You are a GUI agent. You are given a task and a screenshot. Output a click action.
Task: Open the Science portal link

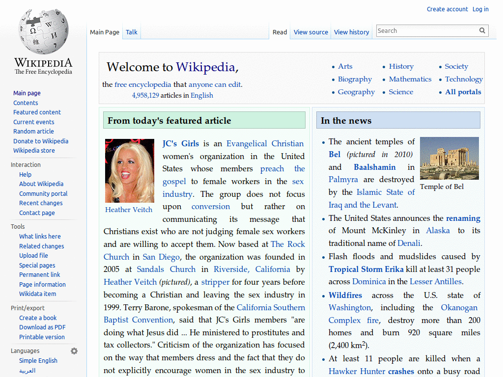click(x=401, y=92)
